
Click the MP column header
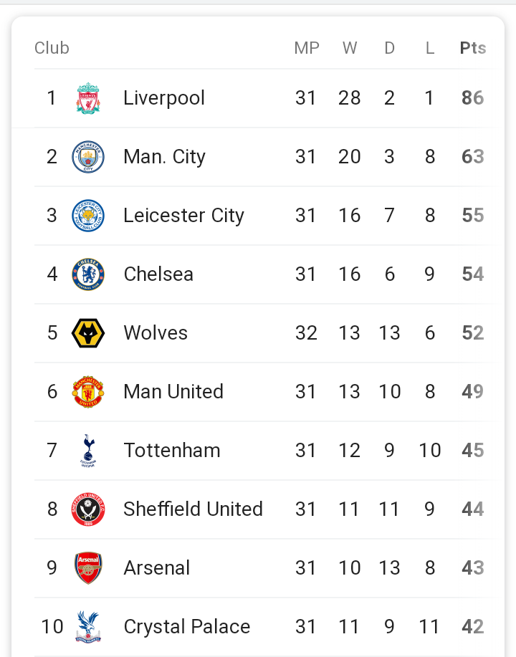point(307,48)
